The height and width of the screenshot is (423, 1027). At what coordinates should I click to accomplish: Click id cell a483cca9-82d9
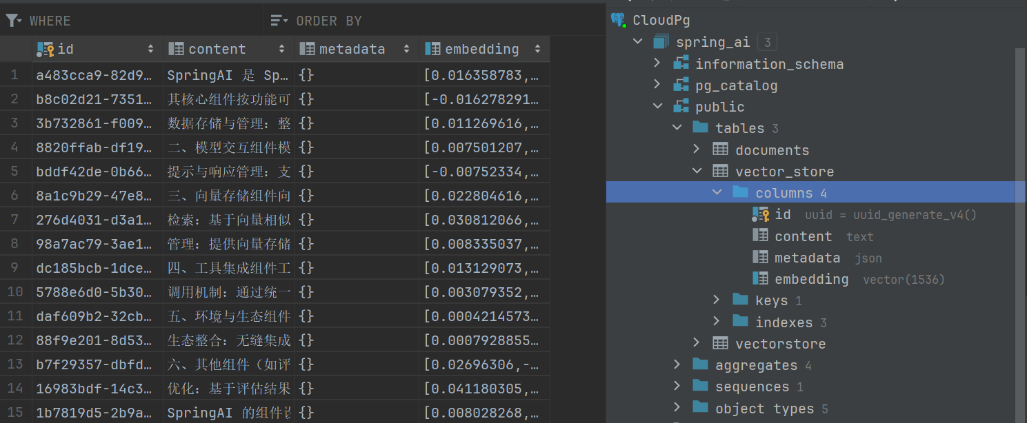tap(97, 74)
